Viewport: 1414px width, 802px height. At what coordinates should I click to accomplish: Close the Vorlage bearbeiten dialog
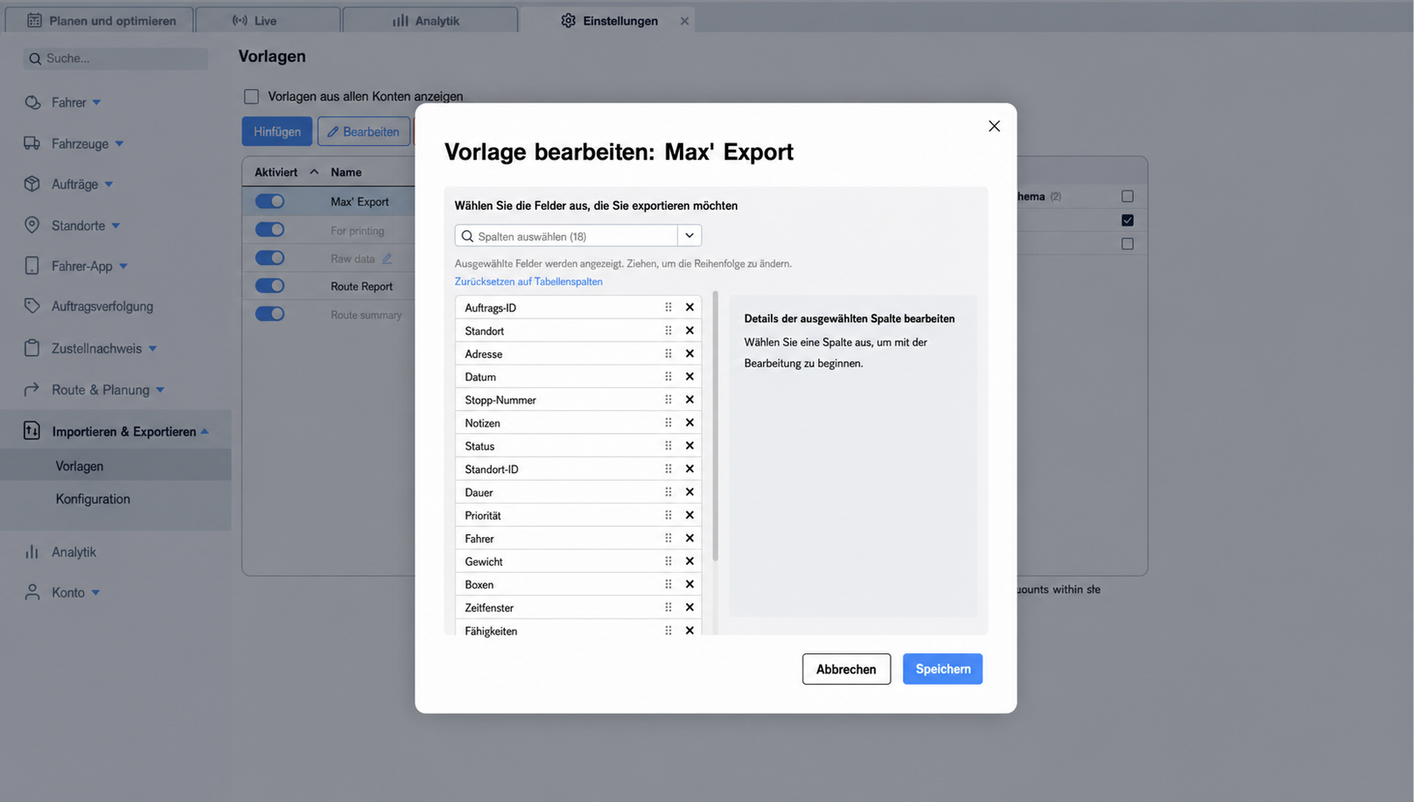[994, 126]
